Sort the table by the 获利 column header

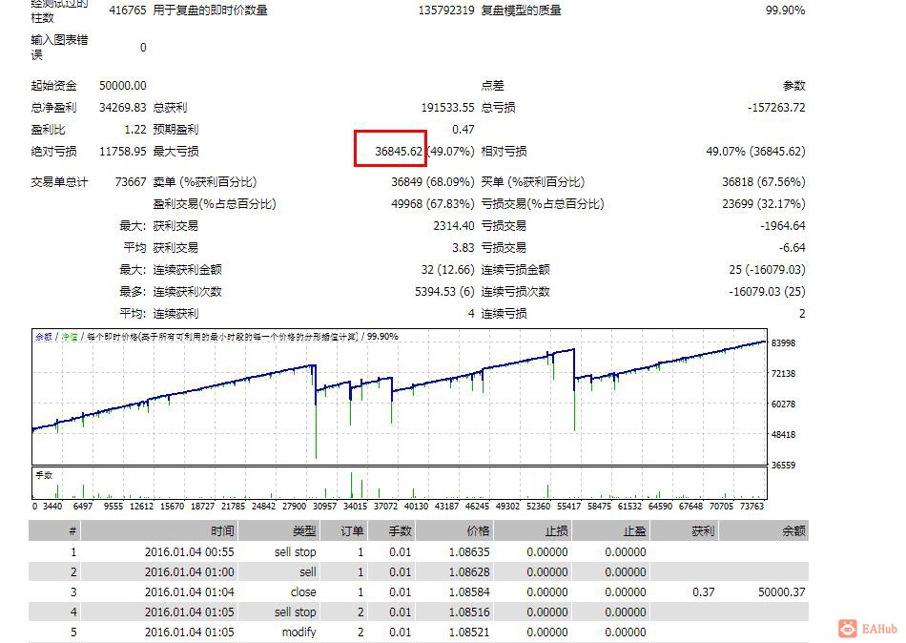pos(699,531)
